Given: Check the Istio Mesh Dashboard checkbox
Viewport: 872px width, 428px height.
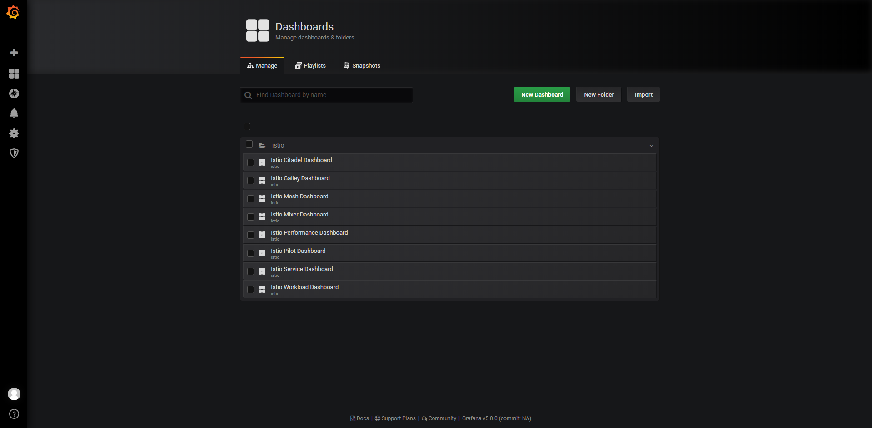Looking at the screenshot, I should point(250,199).
